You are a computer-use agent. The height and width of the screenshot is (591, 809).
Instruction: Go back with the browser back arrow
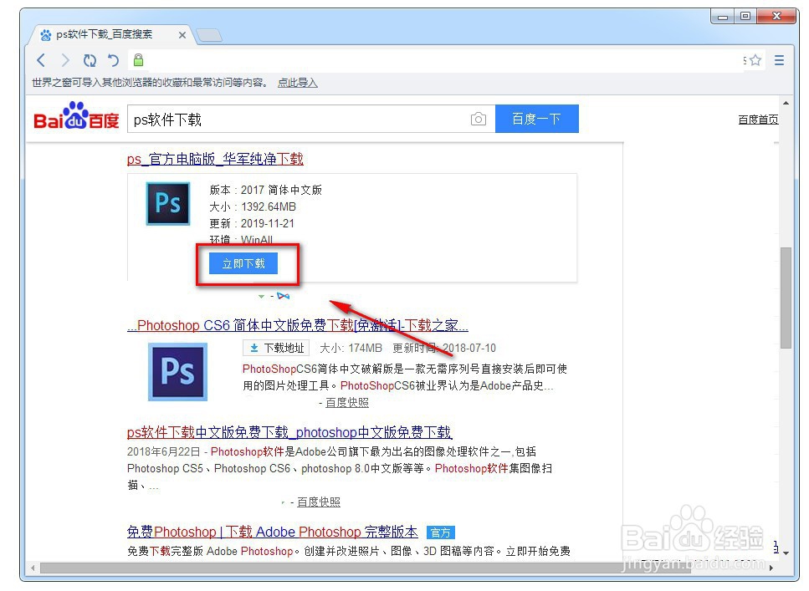(41, 60)
